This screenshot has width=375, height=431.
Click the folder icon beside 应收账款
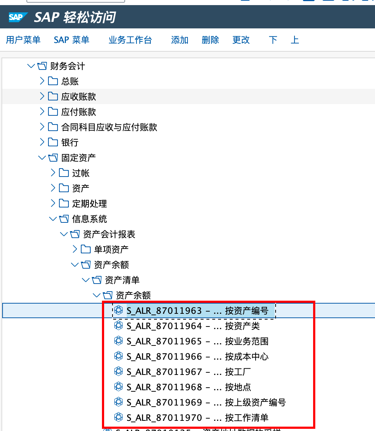click(53, 96)
